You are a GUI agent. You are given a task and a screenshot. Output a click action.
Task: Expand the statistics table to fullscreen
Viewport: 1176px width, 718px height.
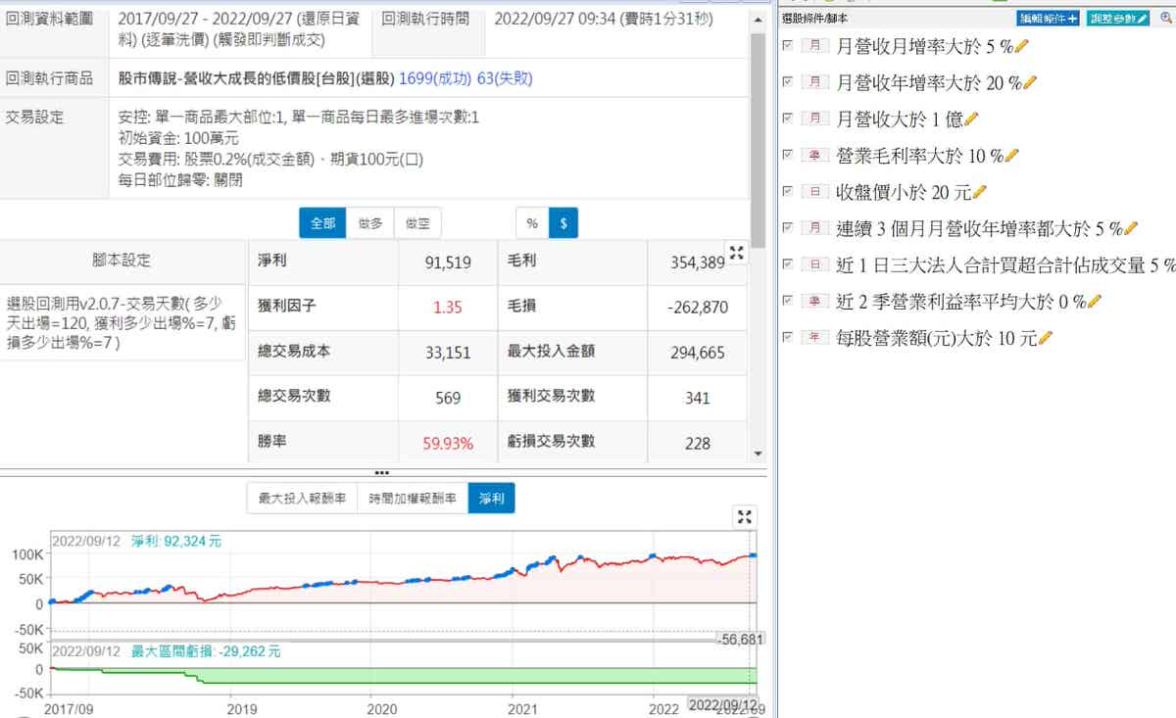click(737, 253)
